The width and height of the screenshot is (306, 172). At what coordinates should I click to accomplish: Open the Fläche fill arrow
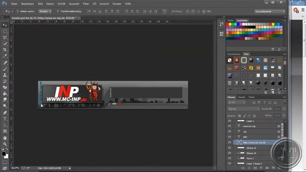pyautogui.click(x=284, y=116)
